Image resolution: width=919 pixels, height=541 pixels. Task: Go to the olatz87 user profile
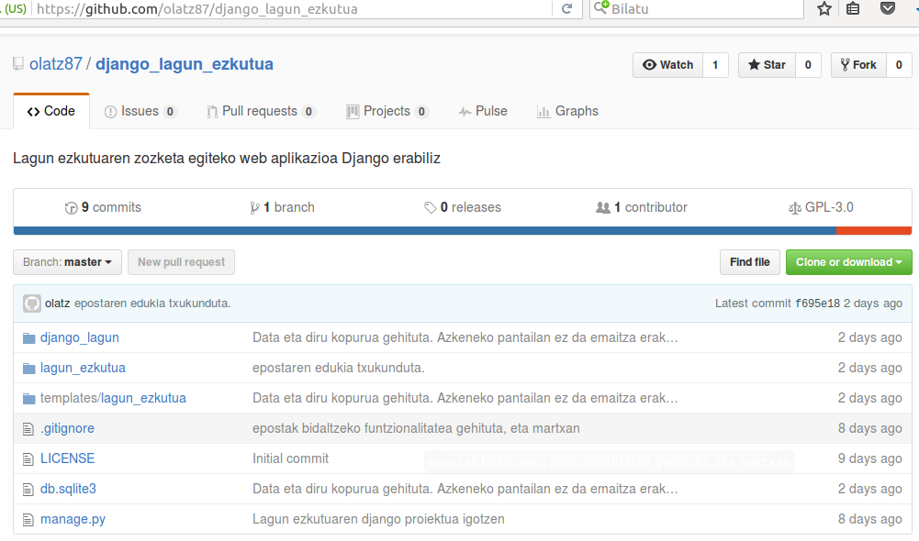(56, 64)
